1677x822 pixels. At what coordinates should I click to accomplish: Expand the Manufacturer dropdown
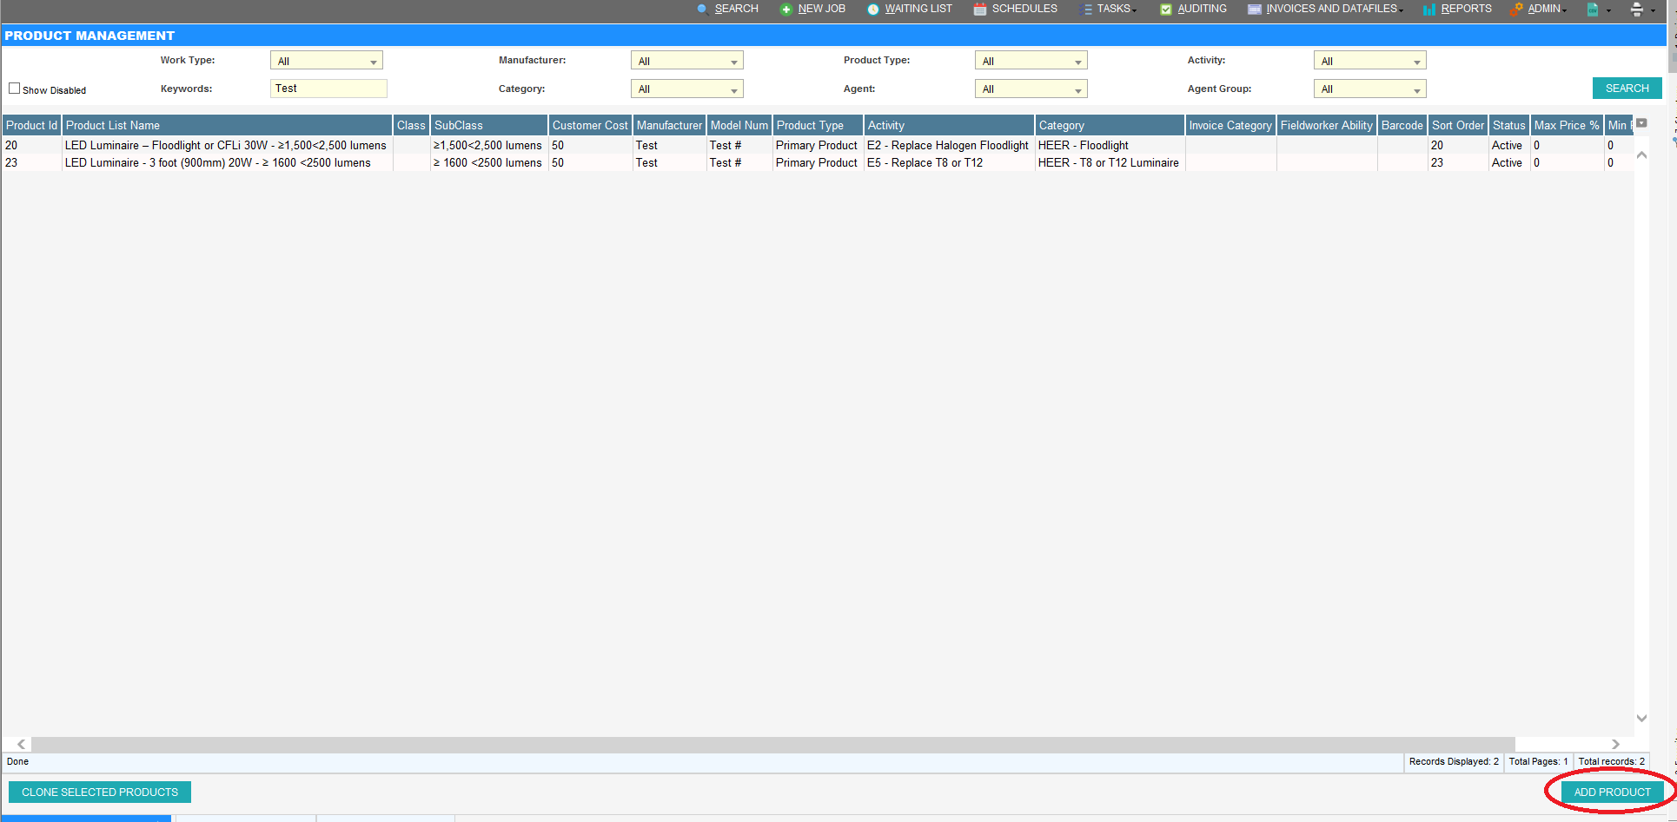(x=686, y=61)
